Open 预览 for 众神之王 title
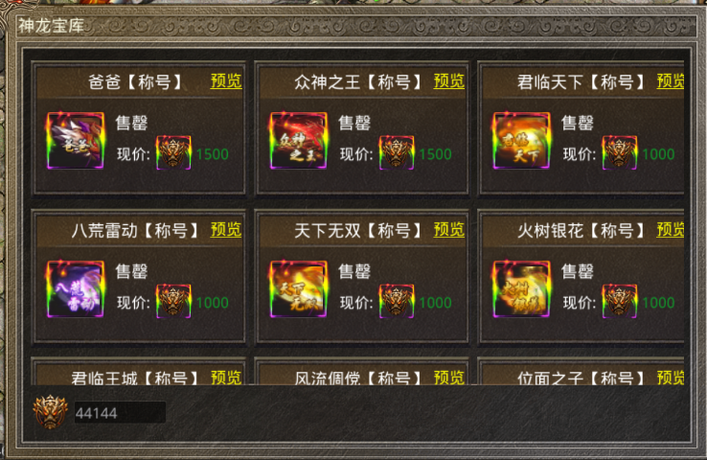This screenshot has width=707, height=460. click(x=448, y=81)
